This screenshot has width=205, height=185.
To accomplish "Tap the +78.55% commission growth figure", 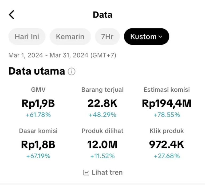I will (167, 115).
